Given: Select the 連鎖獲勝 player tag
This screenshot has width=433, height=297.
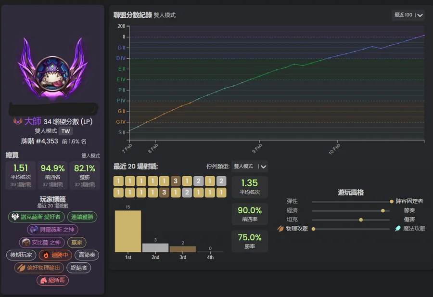Looking at the screenshot, I should pyautogui.click(x=82, y=217).
